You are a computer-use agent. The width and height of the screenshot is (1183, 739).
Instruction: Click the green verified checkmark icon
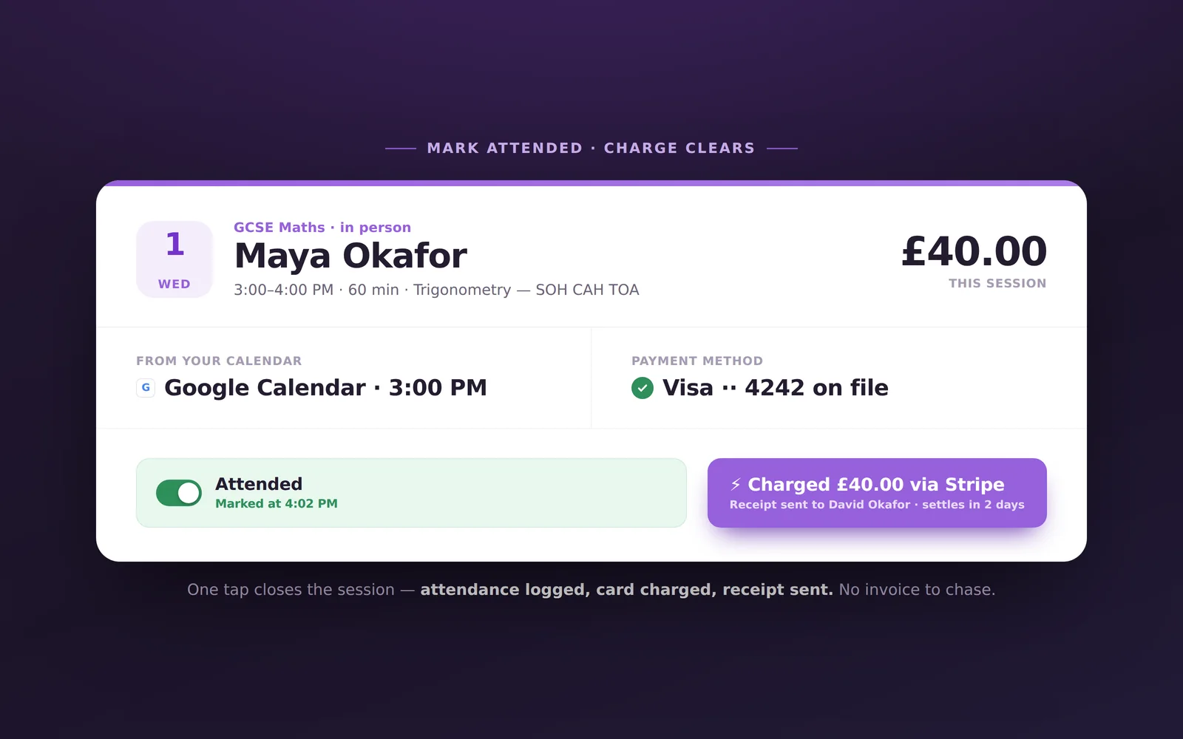[x=643, y=388]
